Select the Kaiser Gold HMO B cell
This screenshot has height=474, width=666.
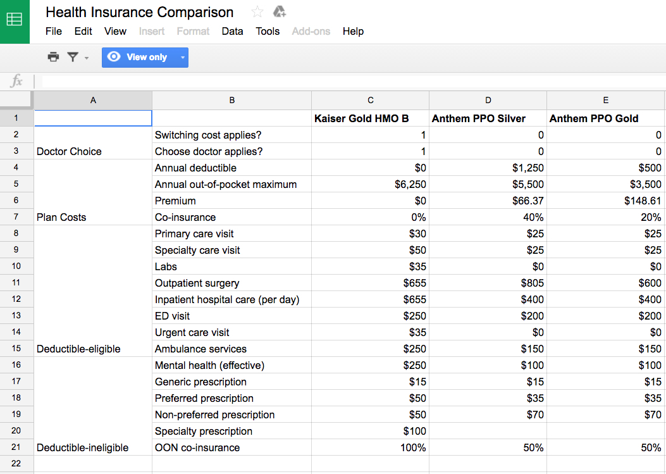(x=370, y=118)
